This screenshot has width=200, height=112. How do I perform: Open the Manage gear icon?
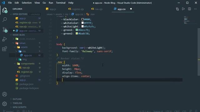5,104
